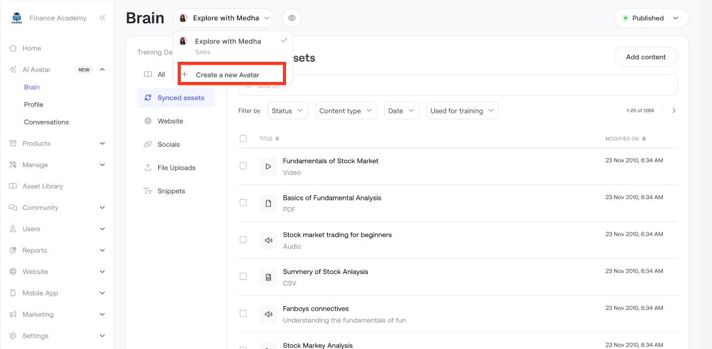Check the select-all checkbox in header
Screen dimensions: 712x349
[x=243, y=139]
